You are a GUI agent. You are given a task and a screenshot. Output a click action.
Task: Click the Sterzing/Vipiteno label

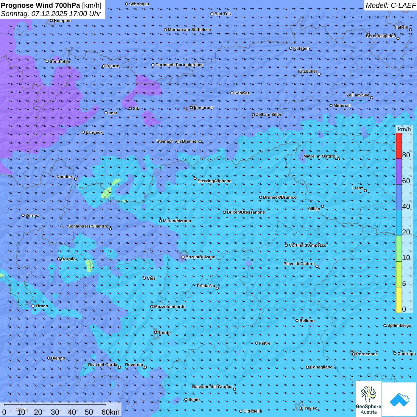[x=214, y=181]
